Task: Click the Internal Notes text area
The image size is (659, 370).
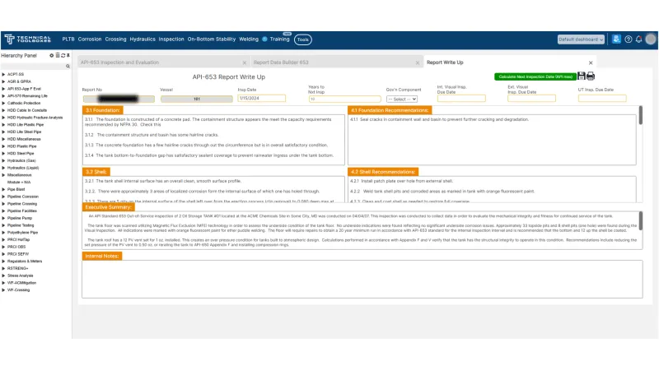Action: [x=362, y=279]
